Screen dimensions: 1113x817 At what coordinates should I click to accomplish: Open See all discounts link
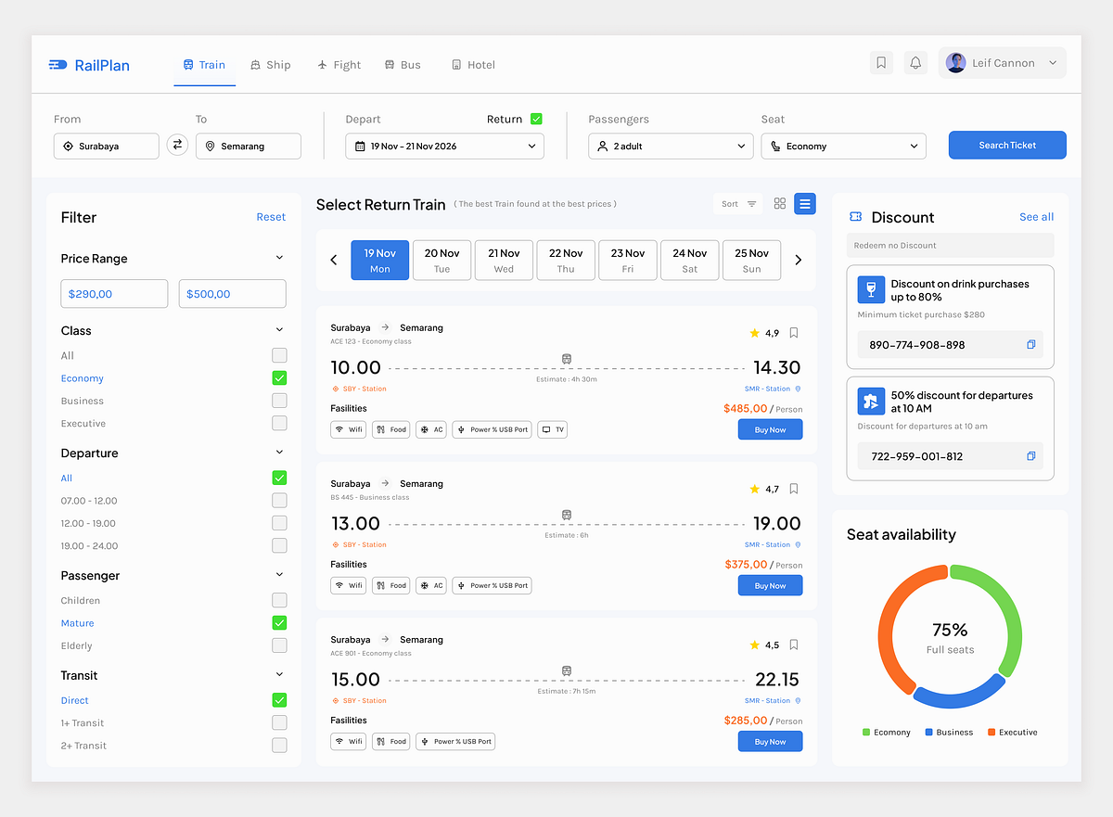(x=1036, y=216)
